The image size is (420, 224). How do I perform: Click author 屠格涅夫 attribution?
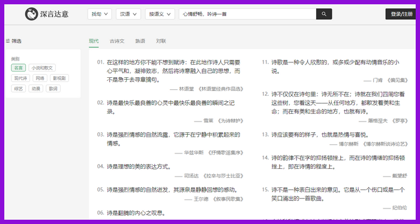click(x=377, y=120)
